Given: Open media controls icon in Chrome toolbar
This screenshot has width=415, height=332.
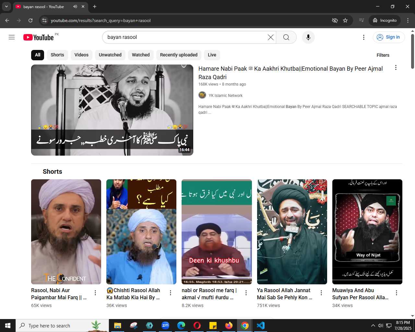Looking at the screenshot, I should (x=362, y=20).
